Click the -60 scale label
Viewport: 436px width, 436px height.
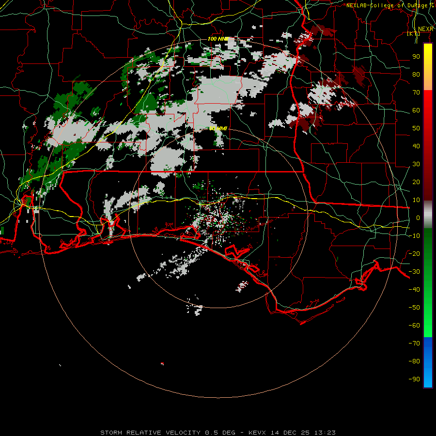(x=414, y=326)
